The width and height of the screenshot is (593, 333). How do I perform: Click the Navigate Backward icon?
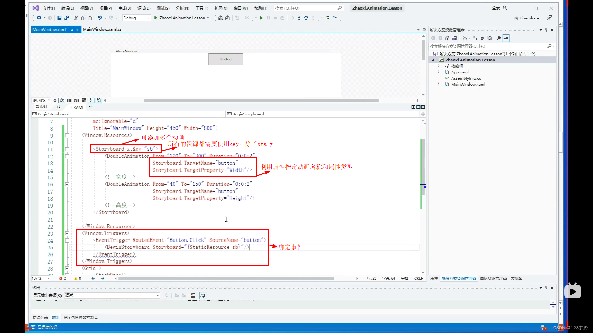[x=39, y=18]
